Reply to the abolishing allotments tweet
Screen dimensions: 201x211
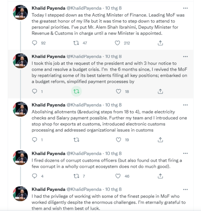[35, 140]
